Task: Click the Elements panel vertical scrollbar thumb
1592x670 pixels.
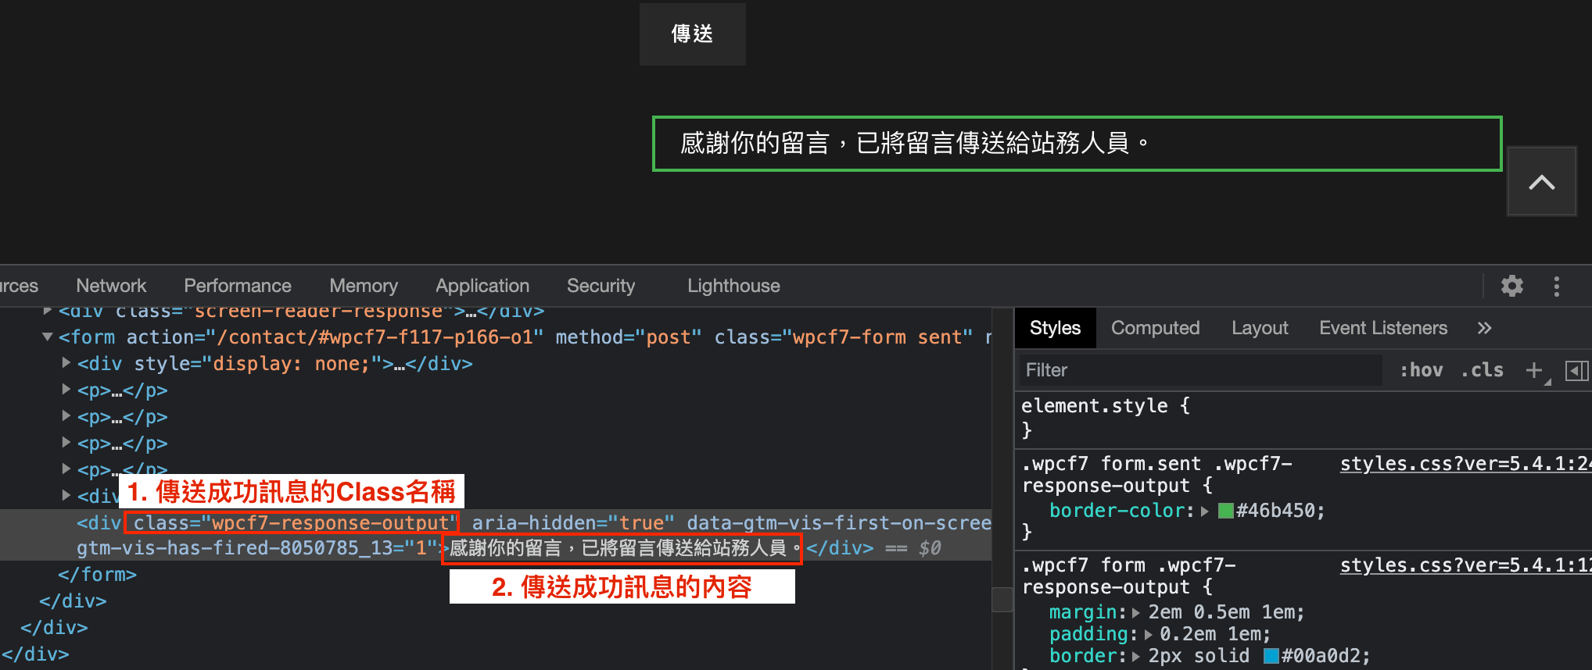Action: [x=1002, y=600]
